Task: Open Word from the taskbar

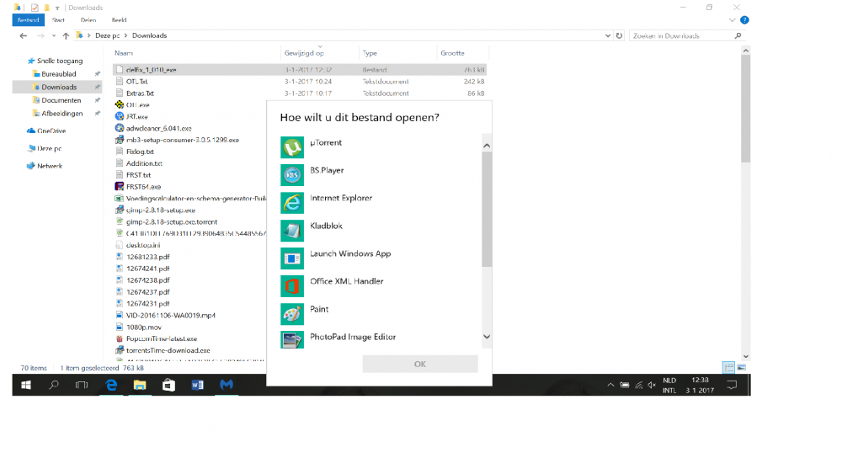Action: pyautogui.click(x=197, y=385)
